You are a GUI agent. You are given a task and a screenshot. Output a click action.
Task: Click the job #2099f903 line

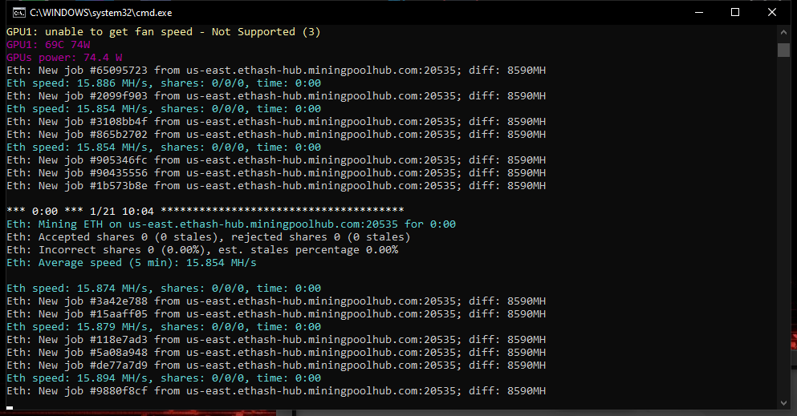tap(276, 96)
